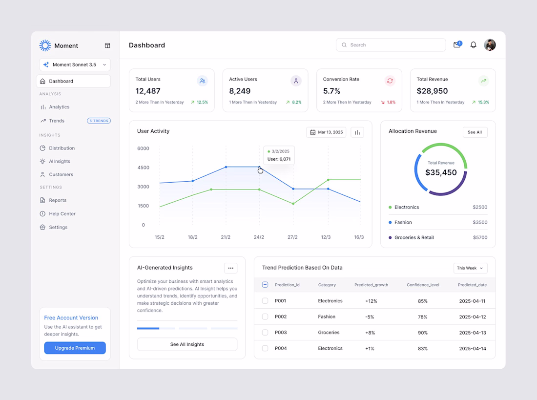Click the Search input field
Viewport: 537px width, 400px height.
point(391,45)
